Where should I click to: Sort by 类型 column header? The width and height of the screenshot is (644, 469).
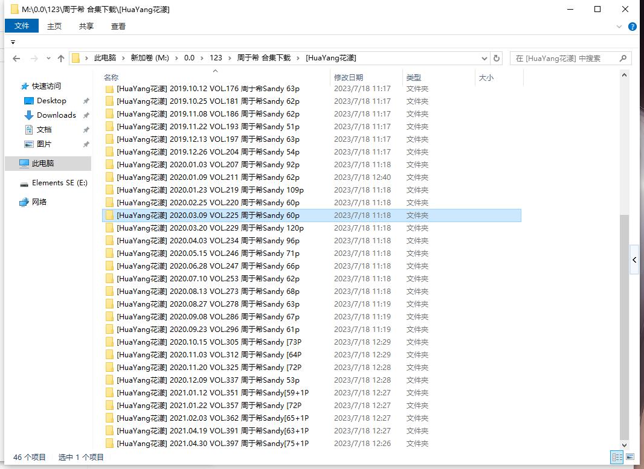[x=414, y=77]
